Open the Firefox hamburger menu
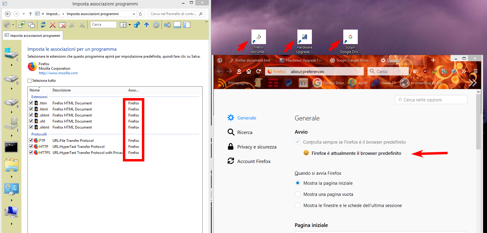The width and height of the screenshot is (487, 233). (476, 71)
